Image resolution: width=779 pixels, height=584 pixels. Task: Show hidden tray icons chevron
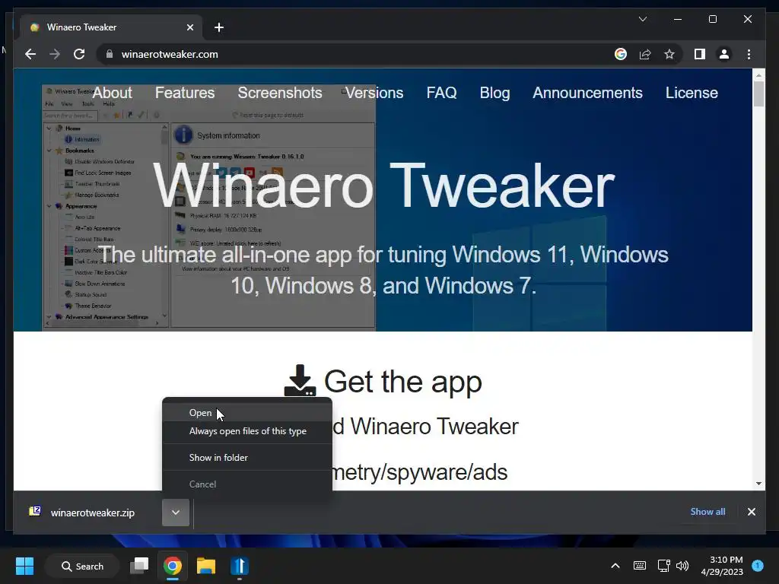point(615,566)
